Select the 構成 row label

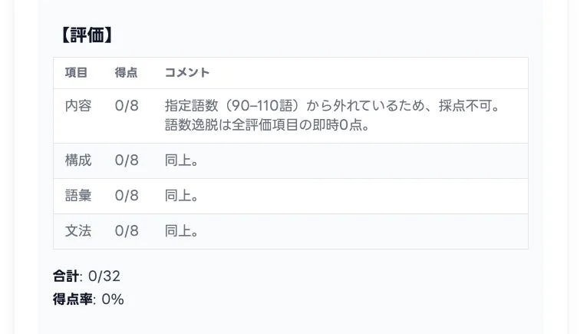click(x=78, y=160)
